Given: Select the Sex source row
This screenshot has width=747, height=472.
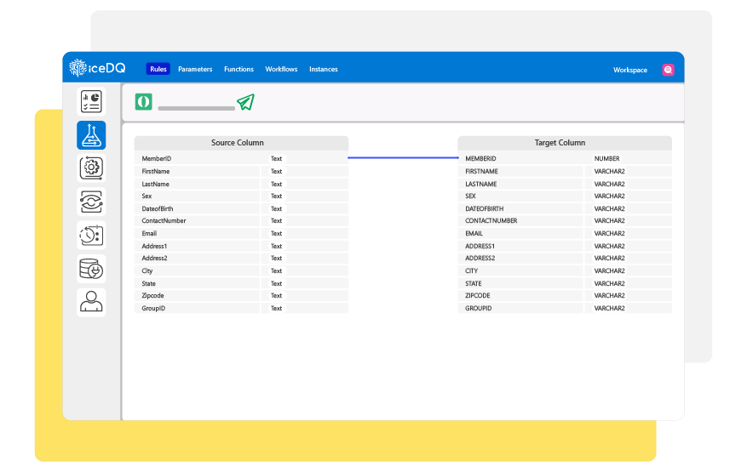Looking at the screenshot, I should (x=241, y=196).
